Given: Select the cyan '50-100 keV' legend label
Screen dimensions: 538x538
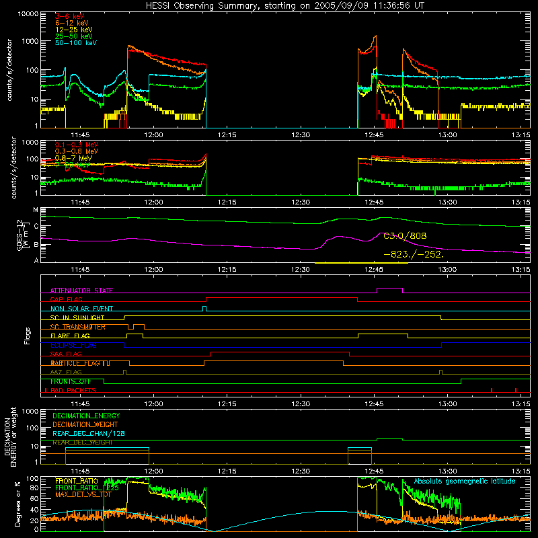Looking at the screenshot, I should 76,43.
